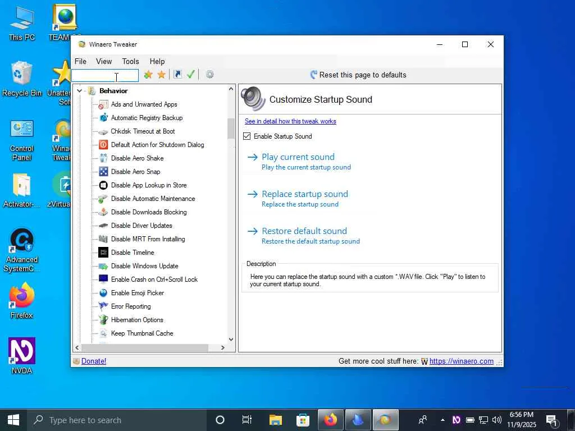Collapse the Behavior tree node chevron
Viewport: 575px width, 431px height.
tap(79, 90)
